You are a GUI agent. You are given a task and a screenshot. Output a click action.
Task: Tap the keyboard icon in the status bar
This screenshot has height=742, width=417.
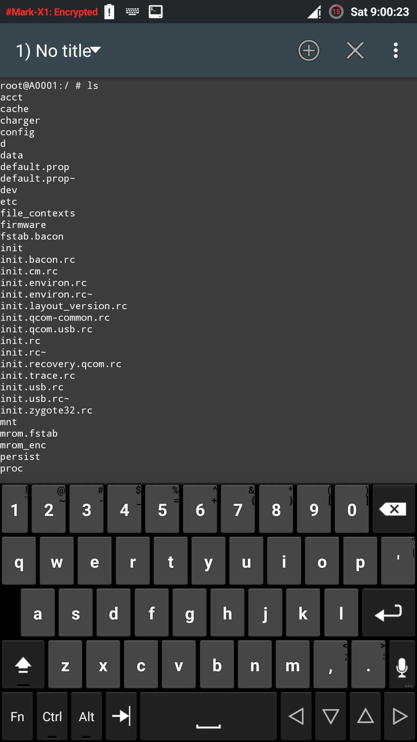tap(132, 12)
